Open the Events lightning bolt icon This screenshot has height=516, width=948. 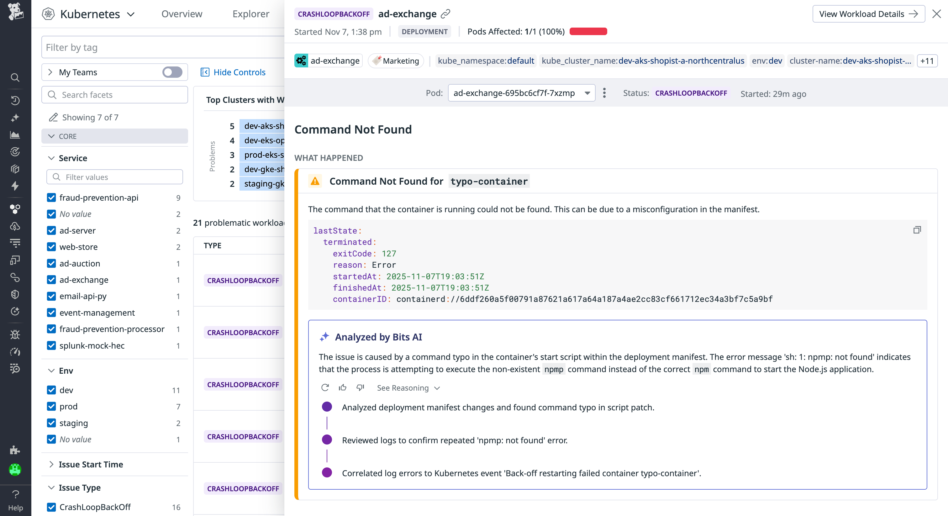click(x=15, y=186)
